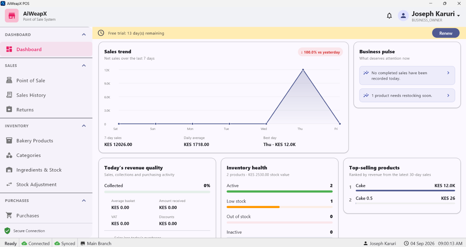466x247 pixels.
Task: Click the Bakery Products box icon
Action: 9,141
